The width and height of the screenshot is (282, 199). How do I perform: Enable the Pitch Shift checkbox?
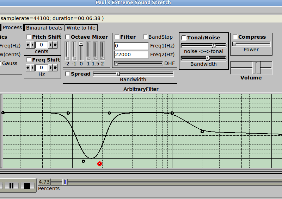click(x=29, y=37)
